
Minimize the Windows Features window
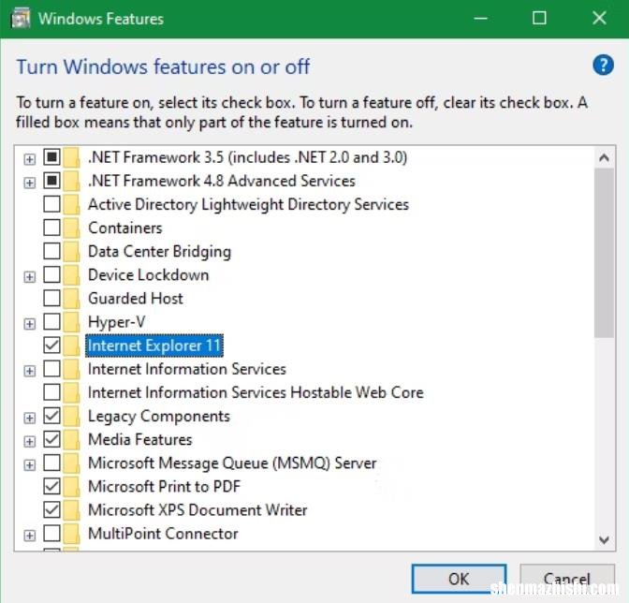[480, 19]
